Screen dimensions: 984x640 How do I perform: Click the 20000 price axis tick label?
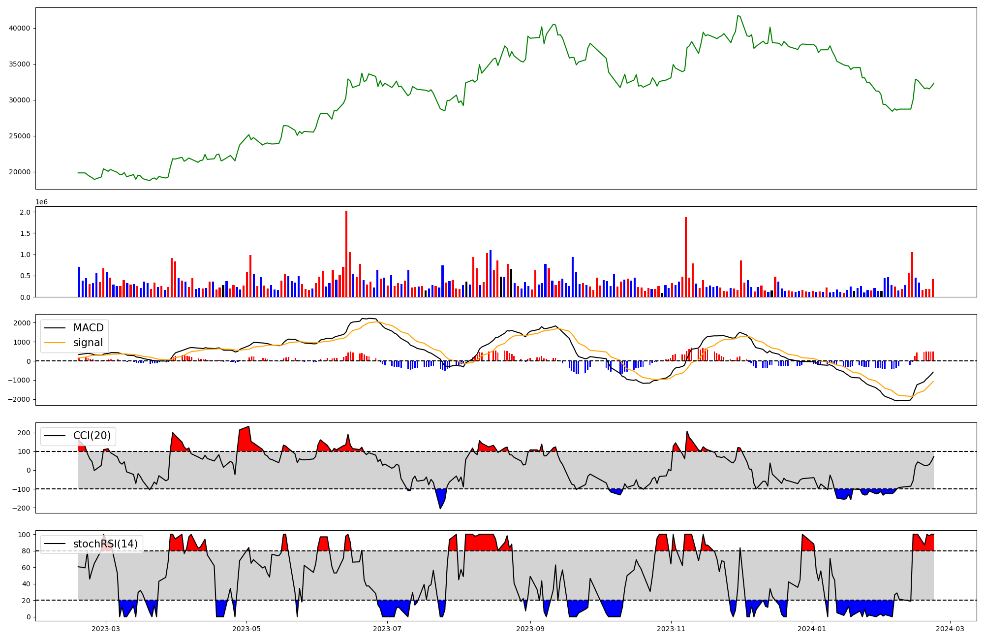pos(20,172)
